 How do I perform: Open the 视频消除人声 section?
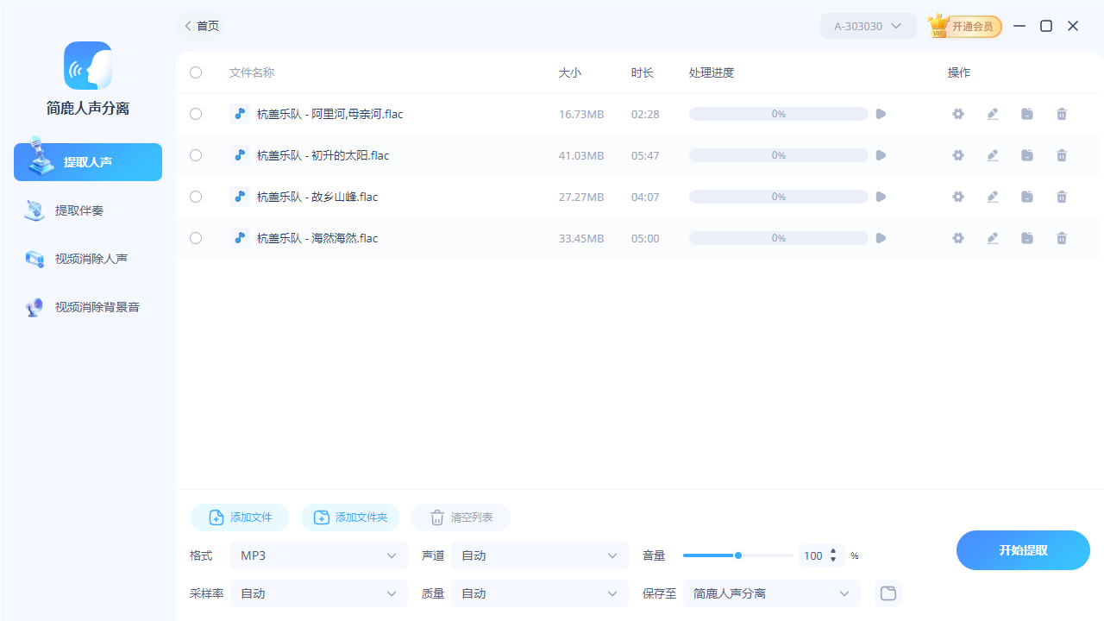[x=87, y=258]
